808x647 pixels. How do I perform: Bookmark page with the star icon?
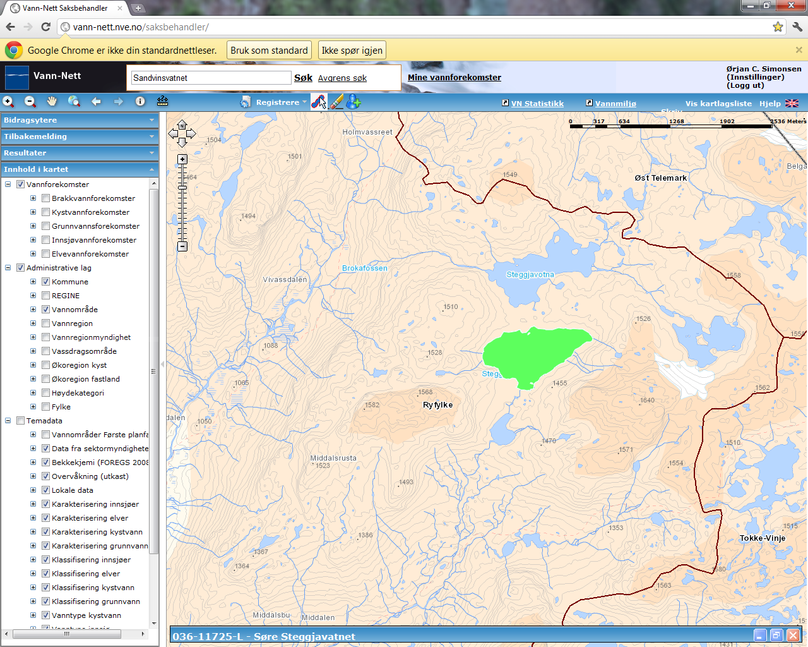pos(778,27)
